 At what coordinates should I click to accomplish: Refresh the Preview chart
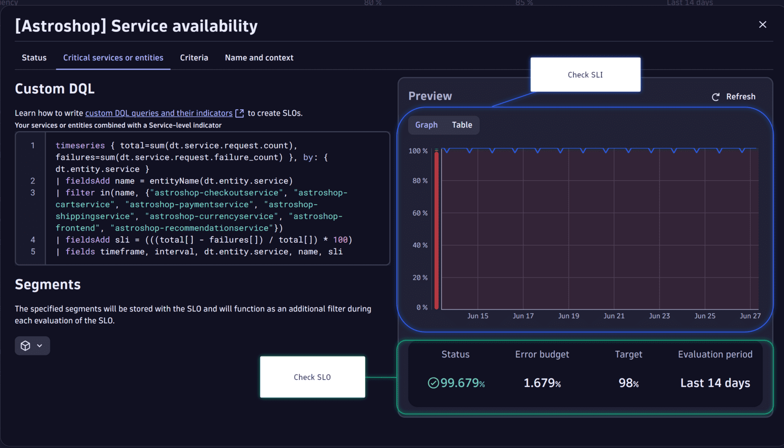734,96
